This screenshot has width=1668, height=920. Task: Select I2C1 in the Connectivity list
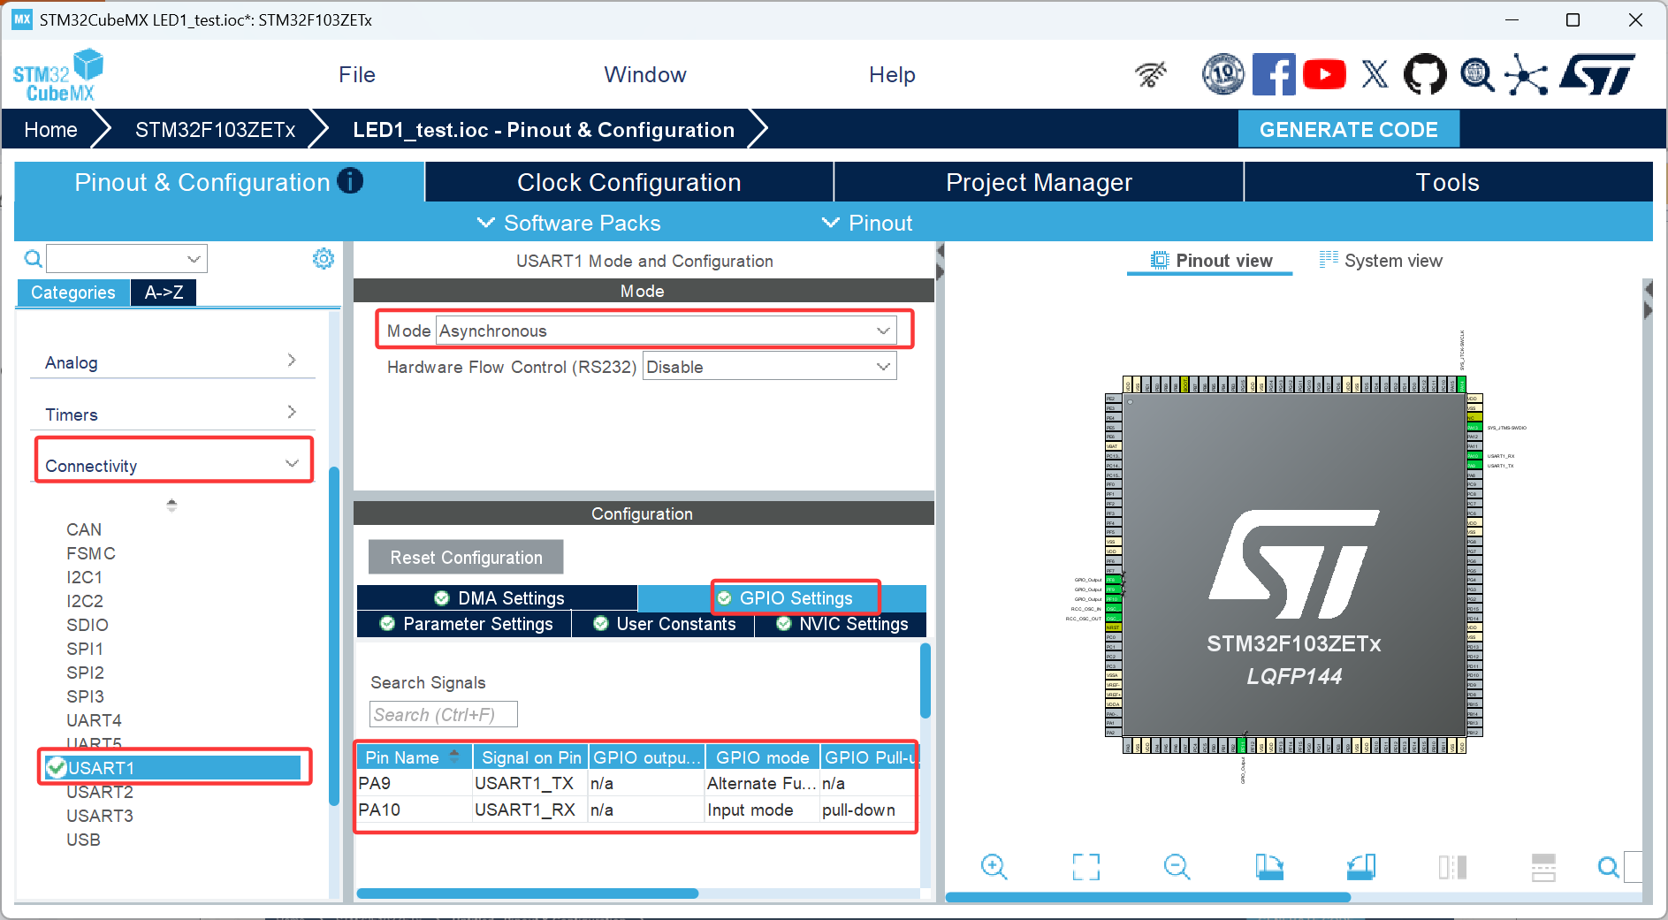[x=85, y=577]
